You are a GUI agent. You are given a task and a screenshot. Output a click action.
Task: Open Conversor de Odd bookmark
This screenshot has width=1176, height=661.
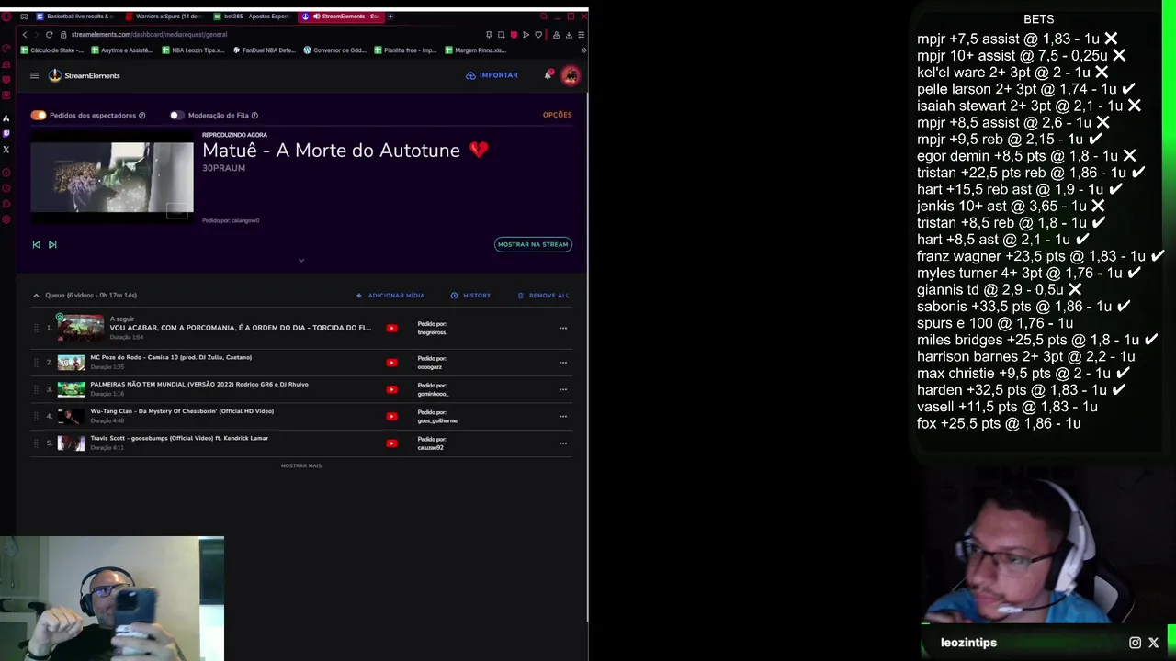(335, 50)
